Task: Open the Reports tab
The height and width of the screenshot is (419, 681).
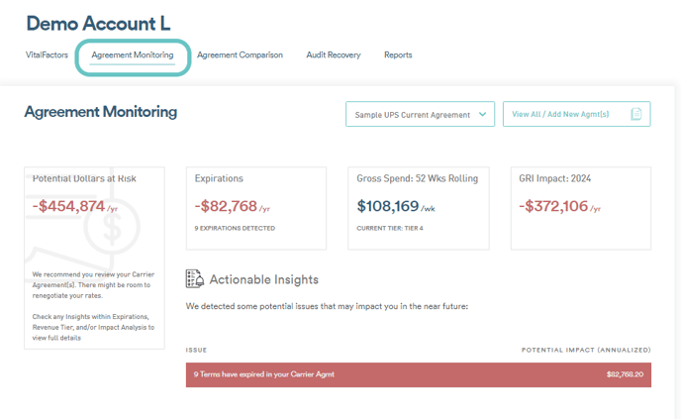Action: (398, 54)
